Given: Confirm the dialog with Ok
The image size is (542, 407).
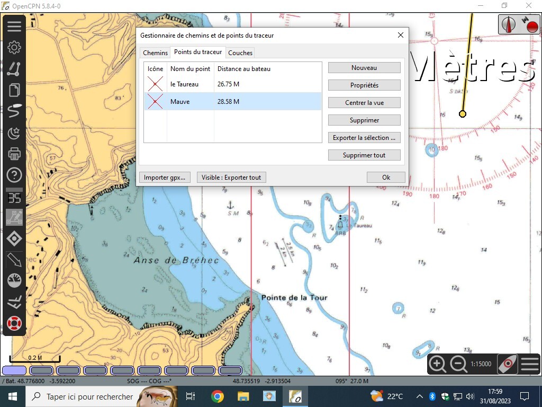Looking at the screenshot, I should (x=386, y=178).
